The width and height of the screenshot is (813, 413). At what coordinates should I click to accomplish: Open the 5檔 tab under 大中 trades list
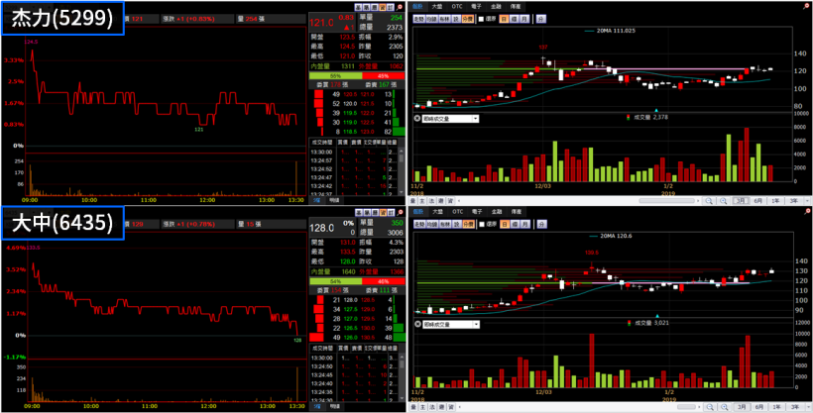[317, 407]
